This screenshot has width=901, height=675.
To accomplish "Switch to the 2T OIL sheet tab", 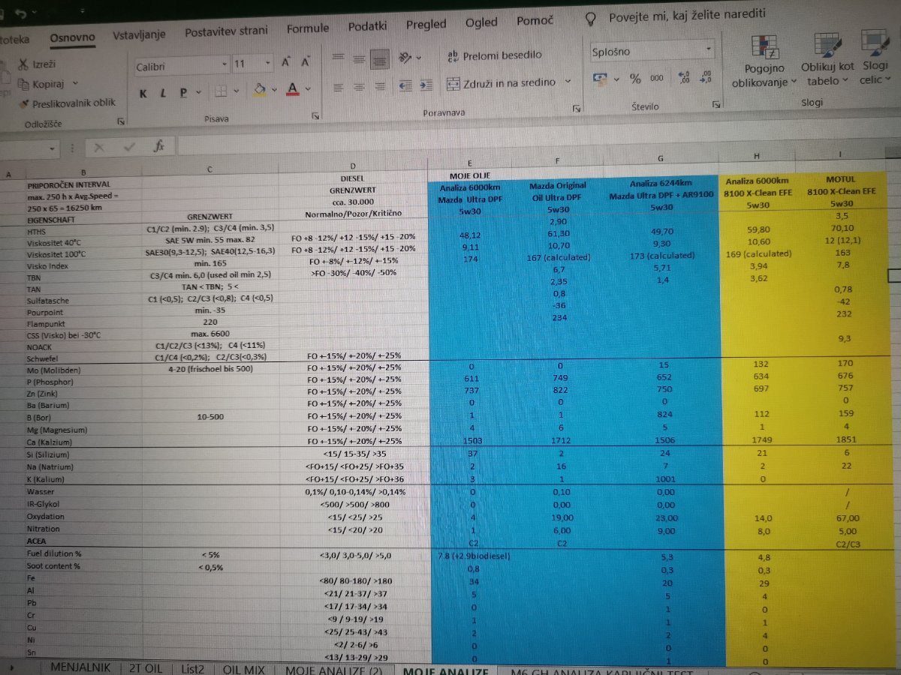I will click(x=145, y=668).
